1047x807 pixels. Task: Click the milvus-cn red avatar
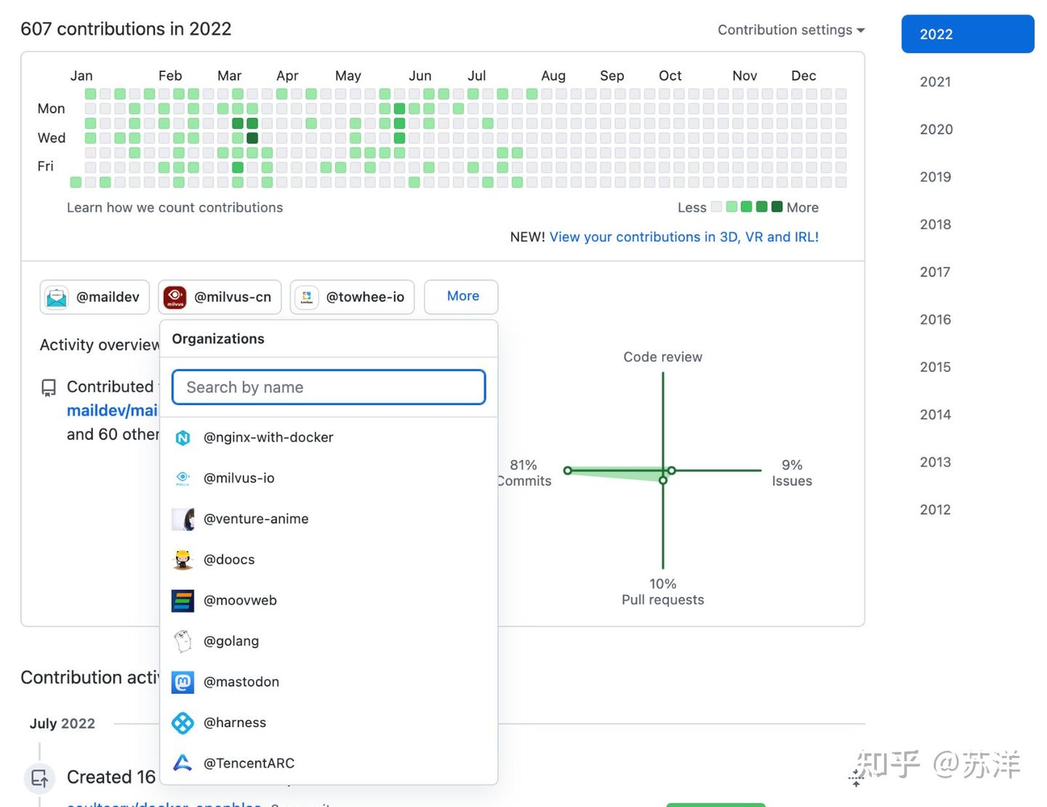click(x=174, y=297)
